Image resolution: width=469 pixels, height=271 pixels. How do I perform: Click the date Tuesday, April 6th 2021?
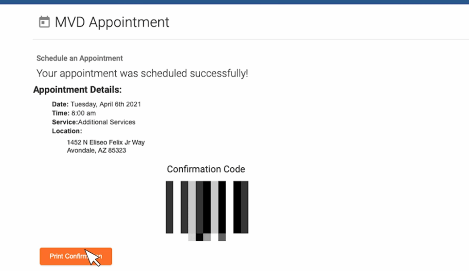pos(106,104)
